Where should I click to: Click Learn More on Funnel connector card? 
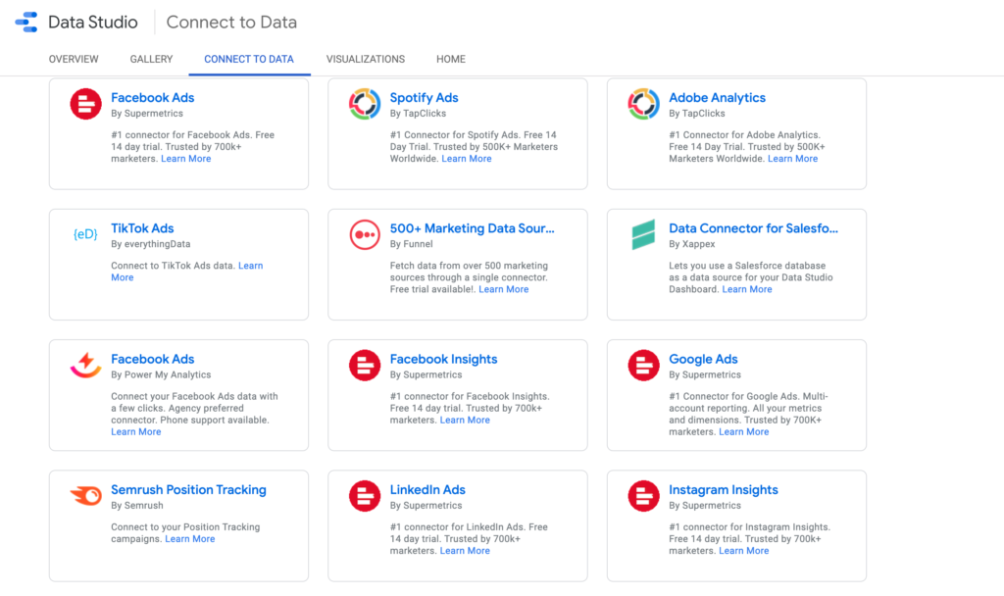pyautogui.click(x=504, y=289)
